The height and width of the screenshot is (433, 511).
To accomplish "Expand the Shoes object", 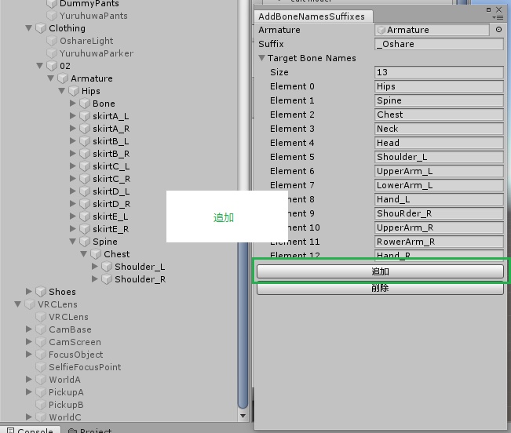I will pyautogui.click(x=29, y=291).
